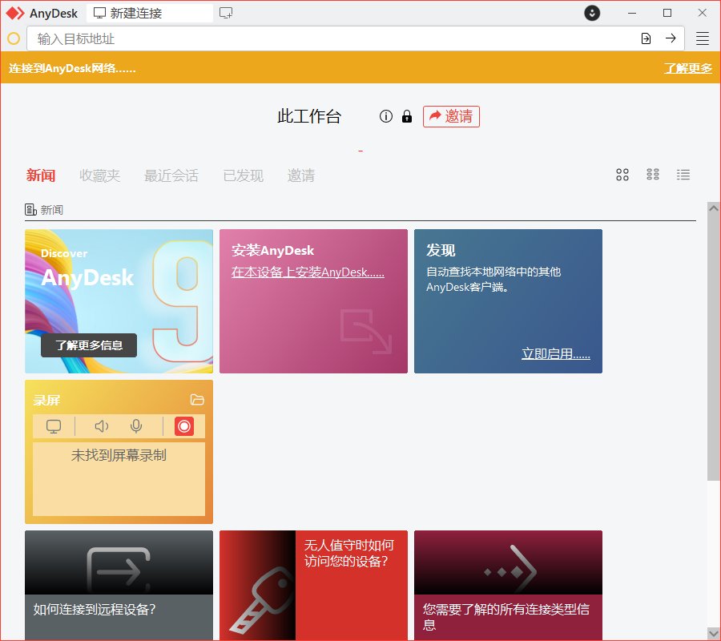Viewport: 721px width, 641px height.
Task: Click the 新闻 section header icon
Action: (x=30, y=210)
